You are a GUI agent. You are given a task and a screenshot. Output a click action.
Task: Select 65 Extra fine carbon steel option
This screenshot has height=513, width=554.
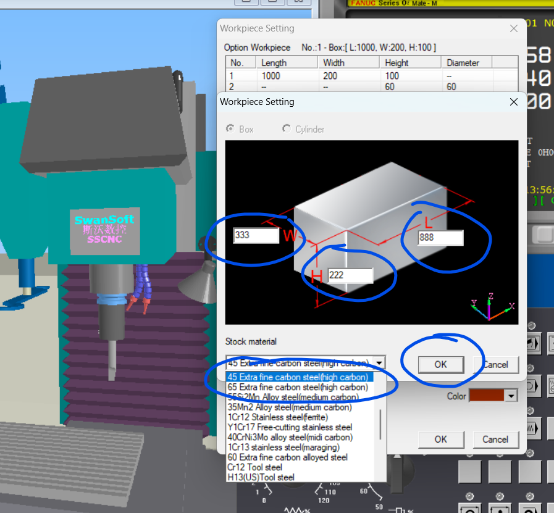tap(298, 387)
